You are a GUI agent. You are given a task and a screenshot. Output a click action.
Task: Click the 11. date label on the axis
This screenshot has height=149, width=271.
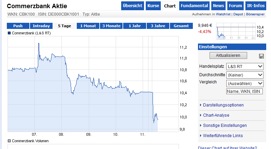(143, 134)
